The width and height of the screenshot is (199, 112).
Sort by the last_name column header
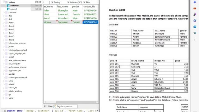tap(63, 7)
